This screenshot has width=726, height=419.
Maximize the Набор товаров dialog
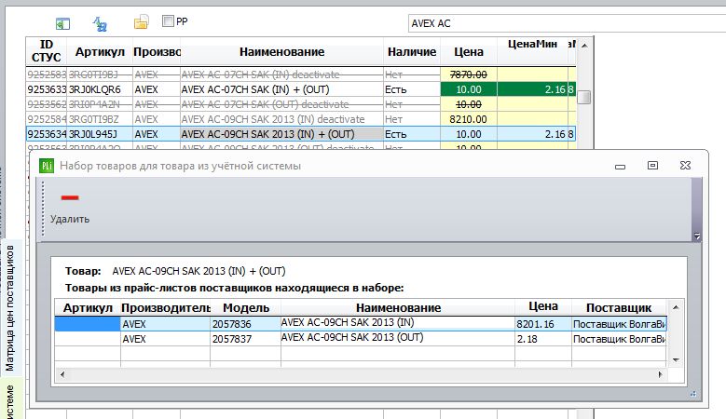point(652,165)
